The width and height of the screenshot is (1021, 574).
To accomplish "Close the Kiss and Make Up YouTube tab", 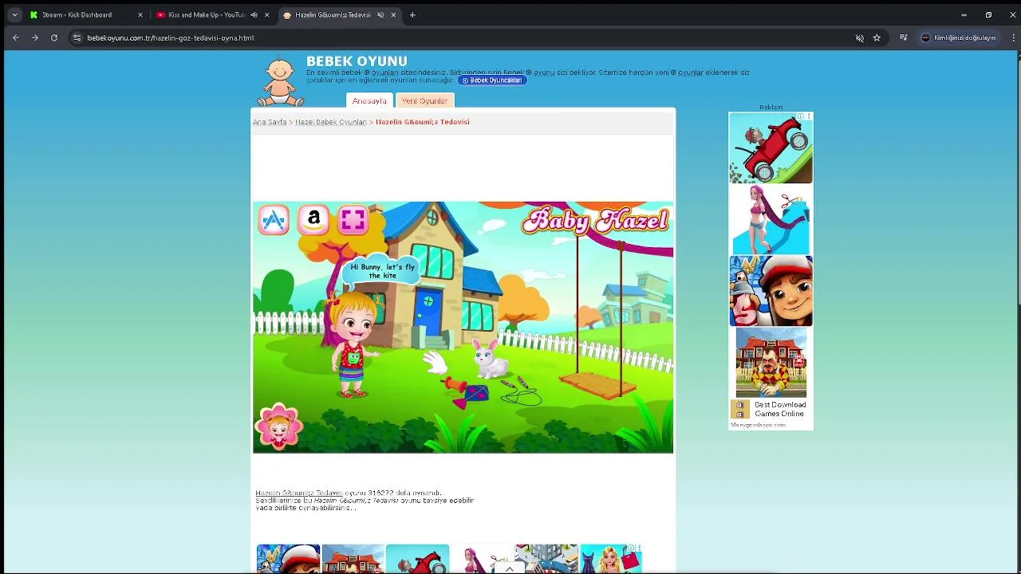I will click(267, 14).
